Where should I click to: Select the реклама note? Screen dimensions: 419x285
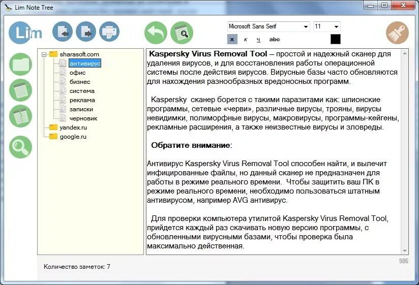(x=82, y=100)
